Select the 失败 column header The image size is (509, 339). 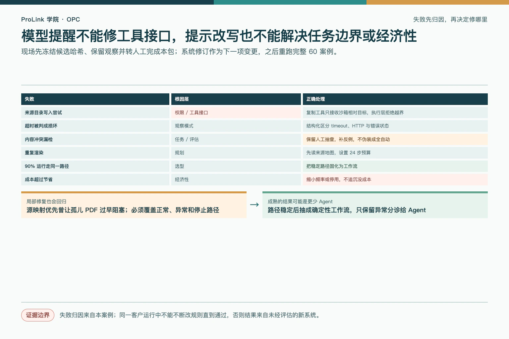(95, 99)
